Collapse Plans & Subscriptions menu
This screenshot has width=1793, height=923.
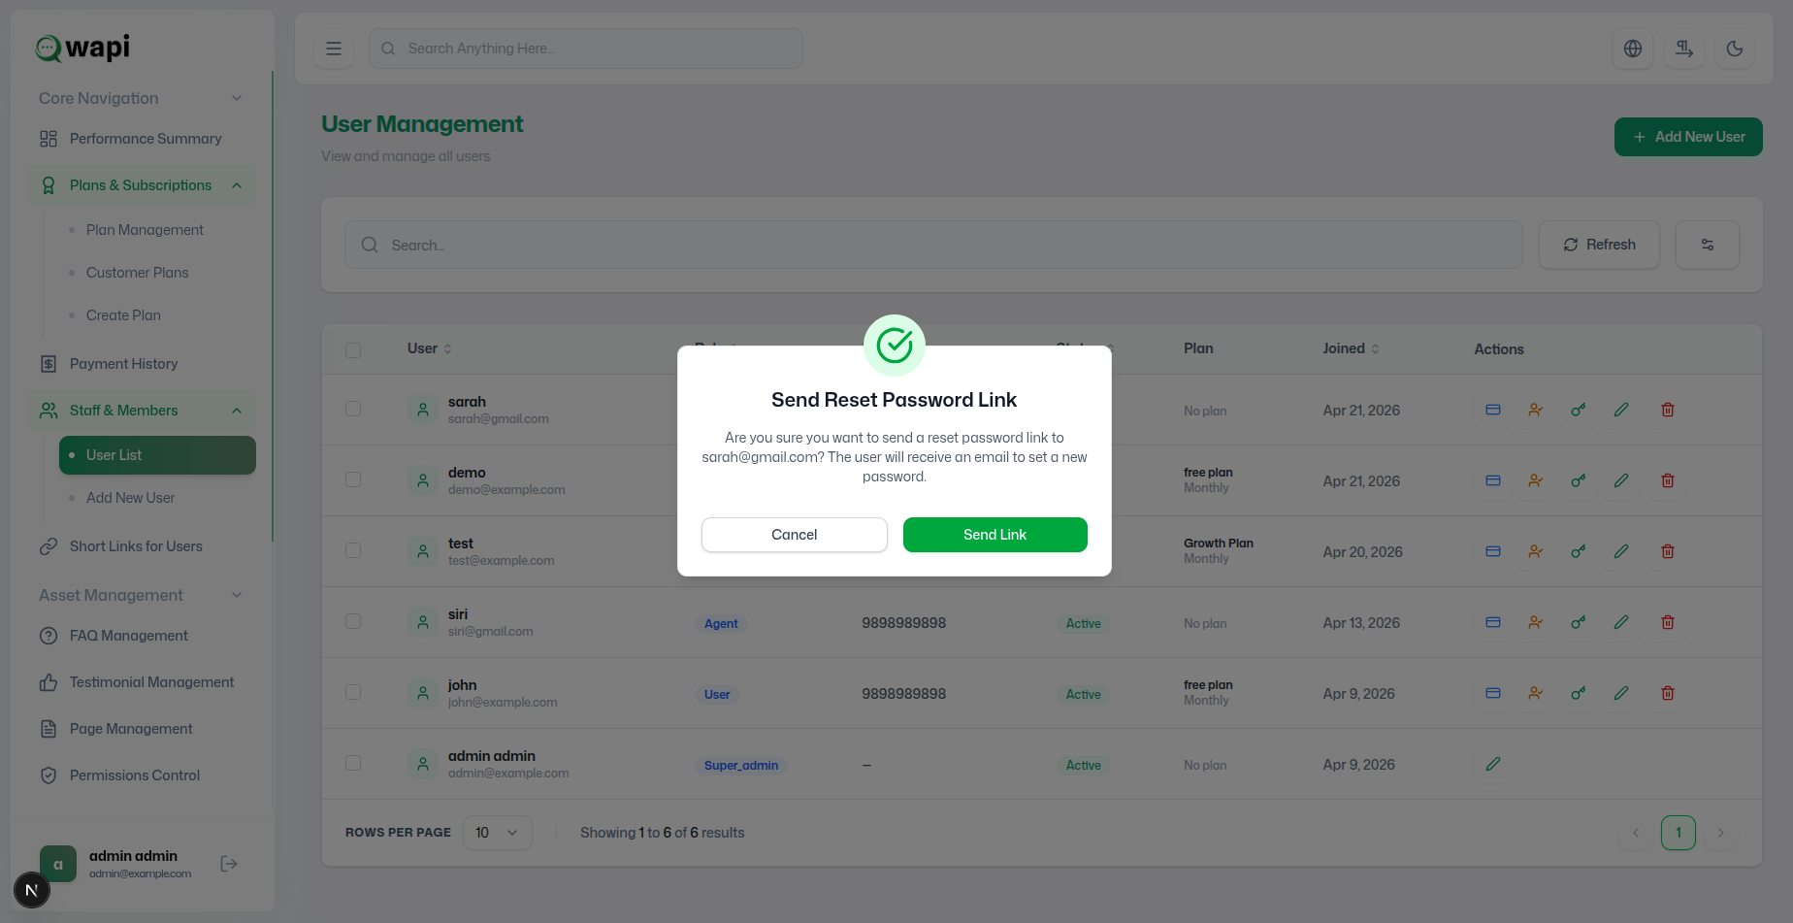(x=141, y=185)
